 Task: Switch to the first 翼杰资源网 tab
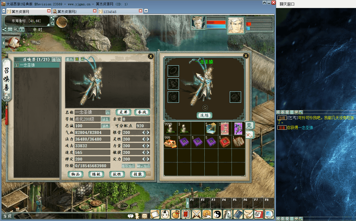tap(29, 11)
